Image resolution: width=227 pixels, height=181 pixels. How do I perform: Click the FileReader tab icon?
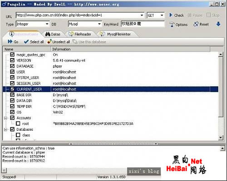[x=71, y=34]
